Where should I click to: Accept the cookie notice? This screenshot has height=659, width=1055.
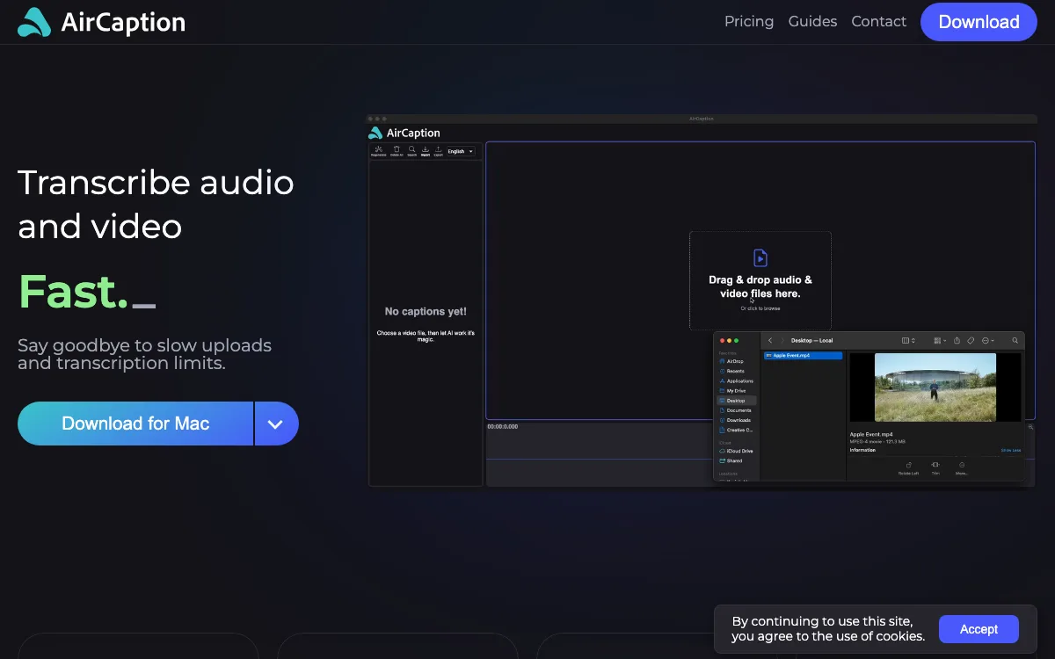click(979, 629)
